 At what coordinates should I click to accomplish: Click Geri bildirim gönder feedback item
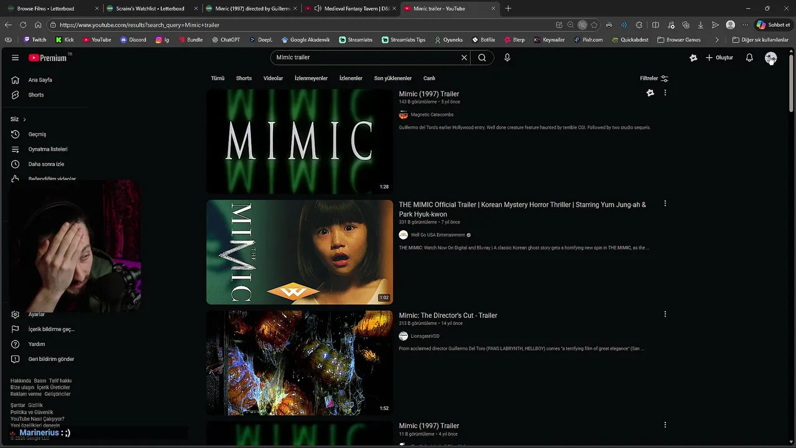(x=51, y=359)
